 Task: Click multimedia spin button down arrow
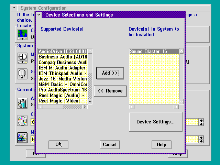point(201,141)
